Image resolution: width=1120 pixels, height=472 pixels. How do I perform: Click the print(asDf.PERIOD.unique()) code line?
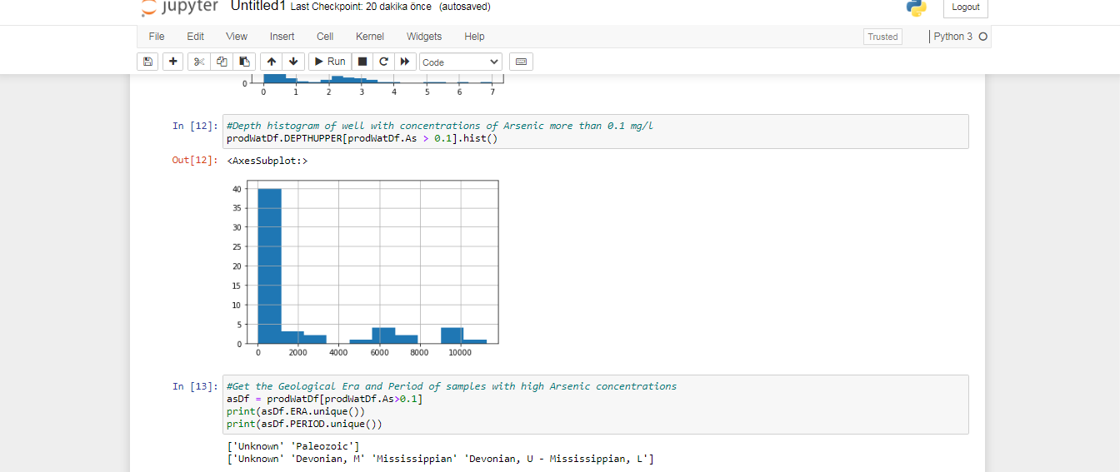pos(304,424)
